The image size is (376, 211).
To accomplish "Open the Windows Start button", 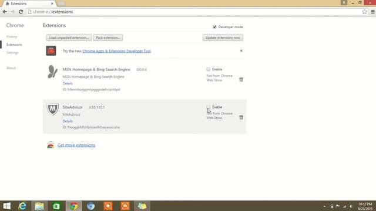I will tap(7, 206).
